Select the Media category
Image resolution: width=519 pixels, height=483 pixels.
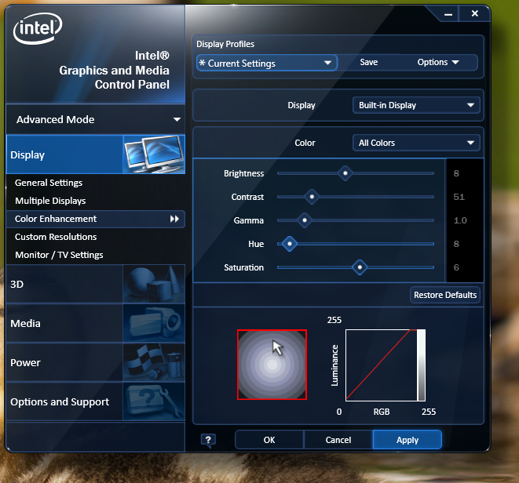[x=96, y=323]
